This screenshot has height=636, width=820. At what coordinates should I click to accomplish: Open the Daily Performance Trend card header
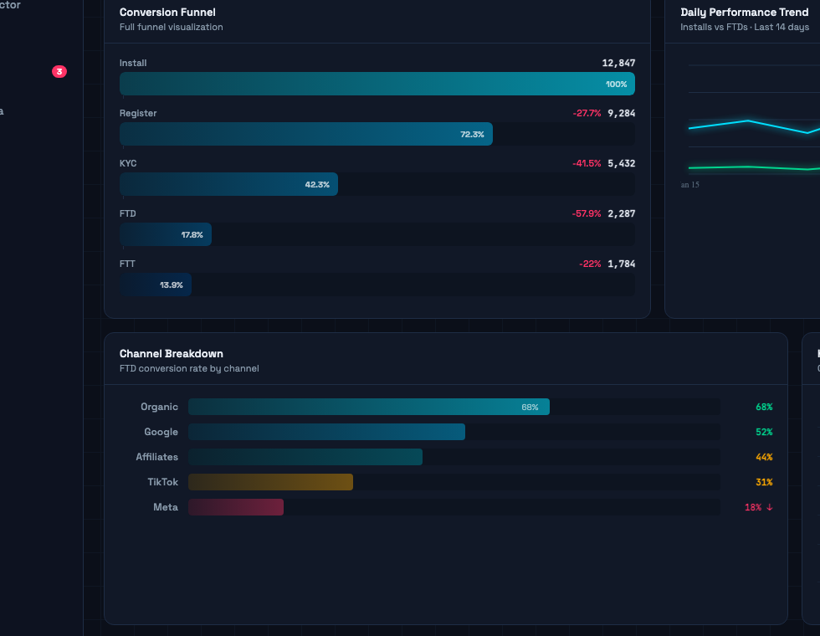click(745, 12)
